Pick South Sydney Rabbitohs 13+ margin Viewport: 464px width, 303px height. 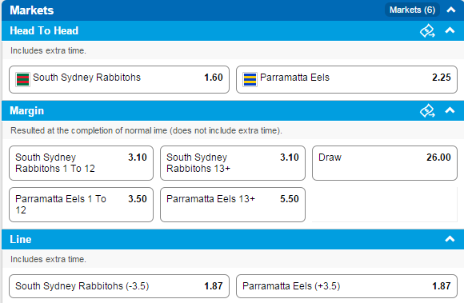(x=233, y=163)
